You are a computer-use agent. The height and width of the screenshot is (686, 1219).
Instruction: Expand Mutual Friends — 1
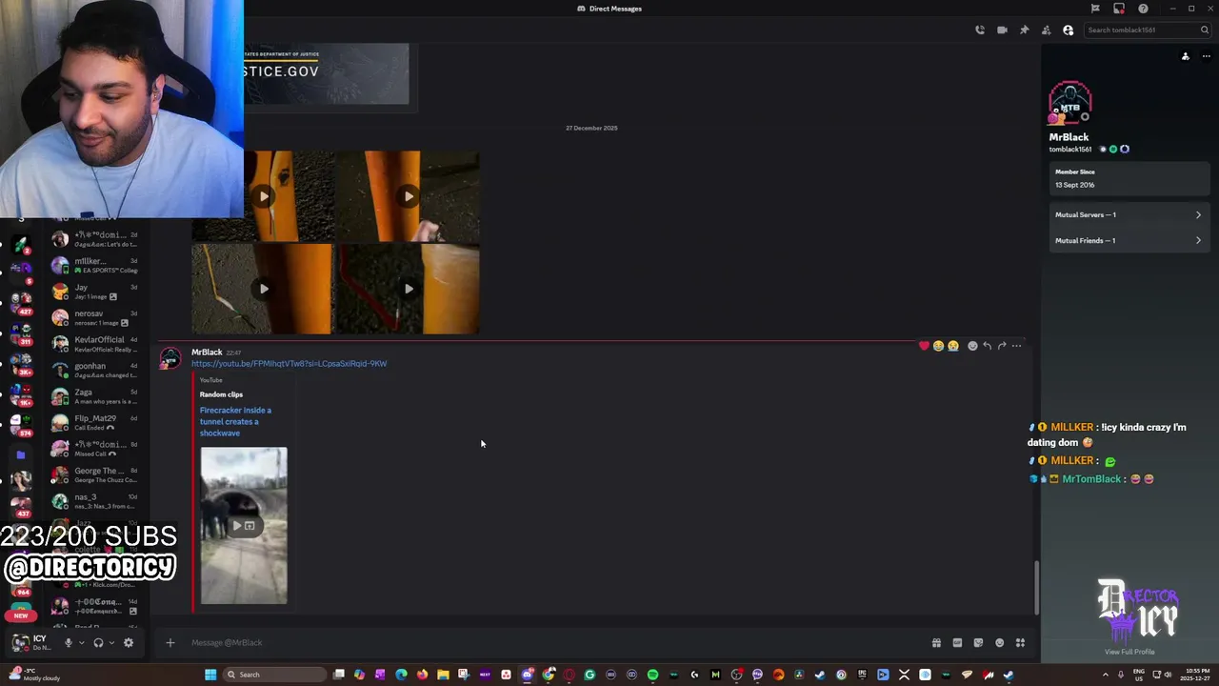click(1129, 240)
